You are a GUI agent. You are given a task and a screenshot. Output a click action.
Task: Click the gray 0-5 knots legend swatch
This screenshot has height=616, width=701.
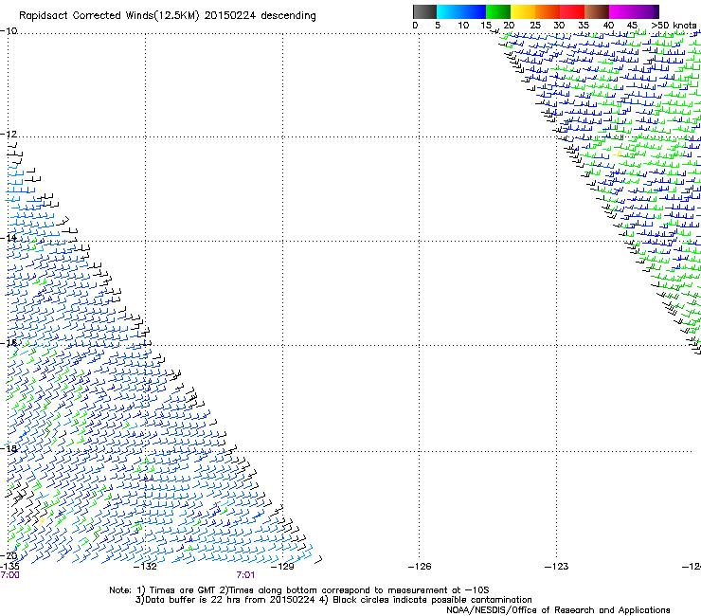pyautogui.click(x=424, y=11)
